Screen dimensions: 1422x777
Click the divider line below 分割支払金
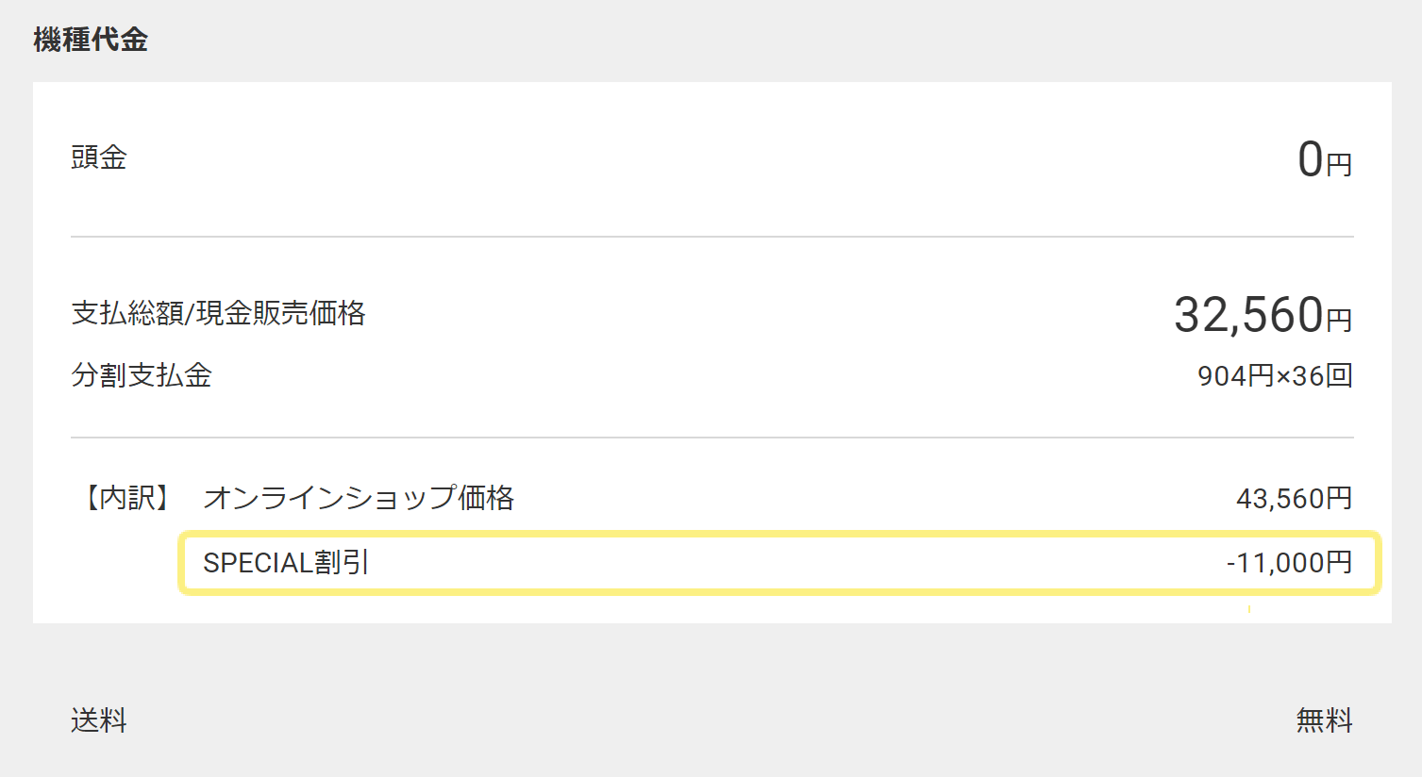click(x=712, y=438)
